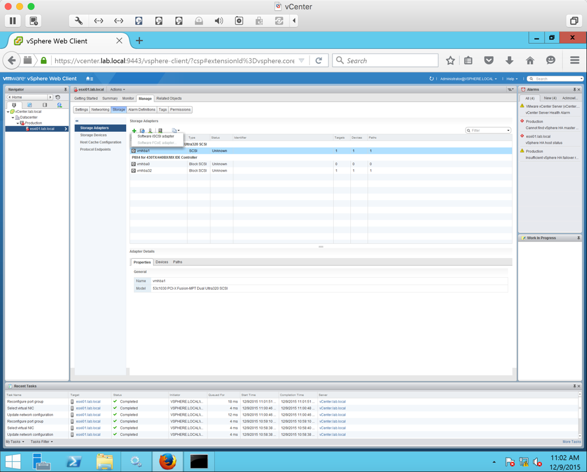Viewport: 587px width, 472px height.
Task: Open the Actions dropdown for esxi01.lab.local
Action: coord(117,89)
